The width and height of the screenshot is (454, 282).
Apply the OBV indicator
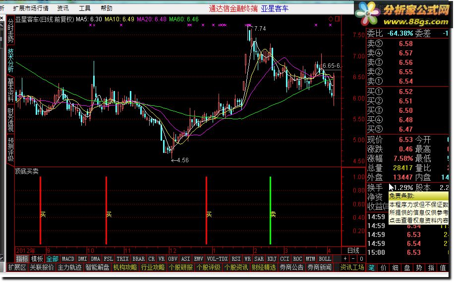tap(172, 259)
